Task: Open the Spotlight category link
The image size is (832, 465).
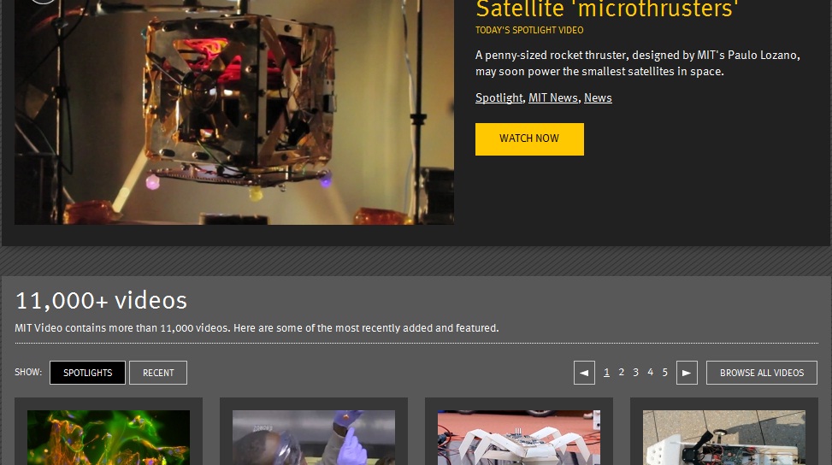Action: [499, 97]
